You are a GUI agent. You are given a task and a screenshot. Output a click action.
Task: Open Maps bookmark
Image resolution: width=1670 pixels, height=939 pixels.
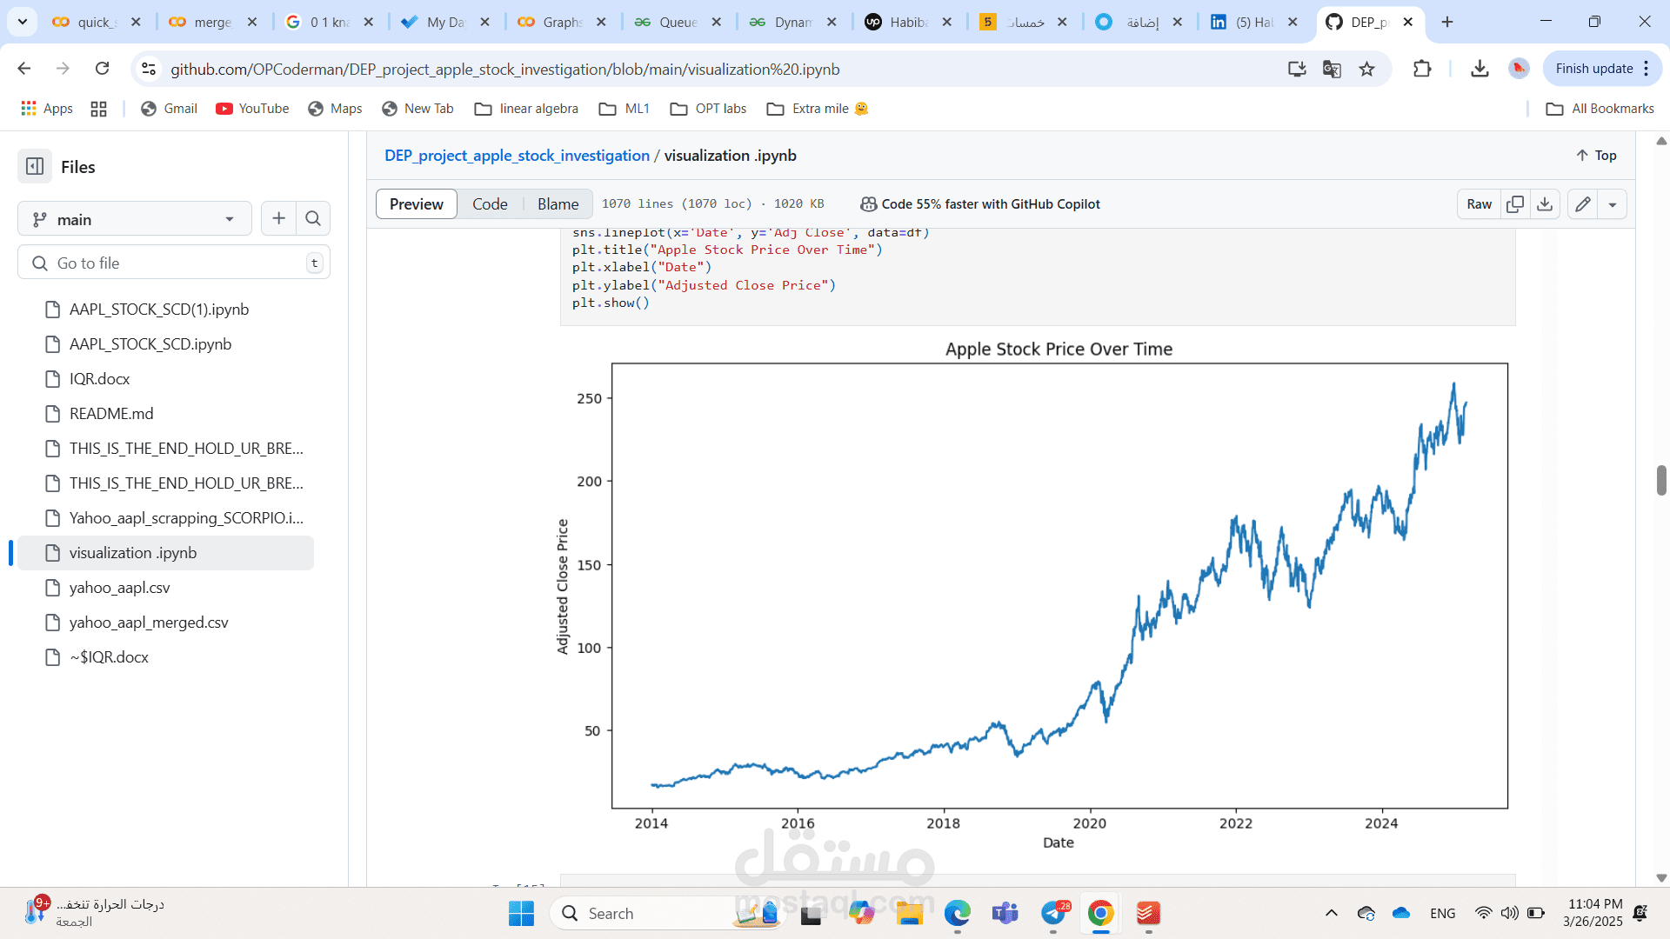[335, 108]
